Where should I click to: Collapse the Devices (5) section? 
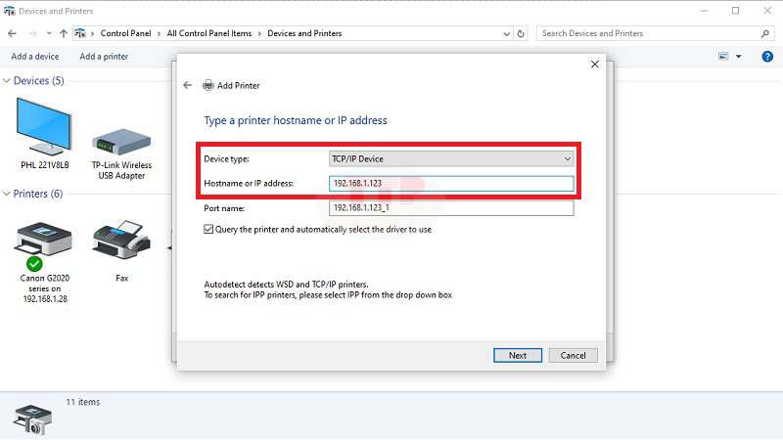click(x=7, y=81)
